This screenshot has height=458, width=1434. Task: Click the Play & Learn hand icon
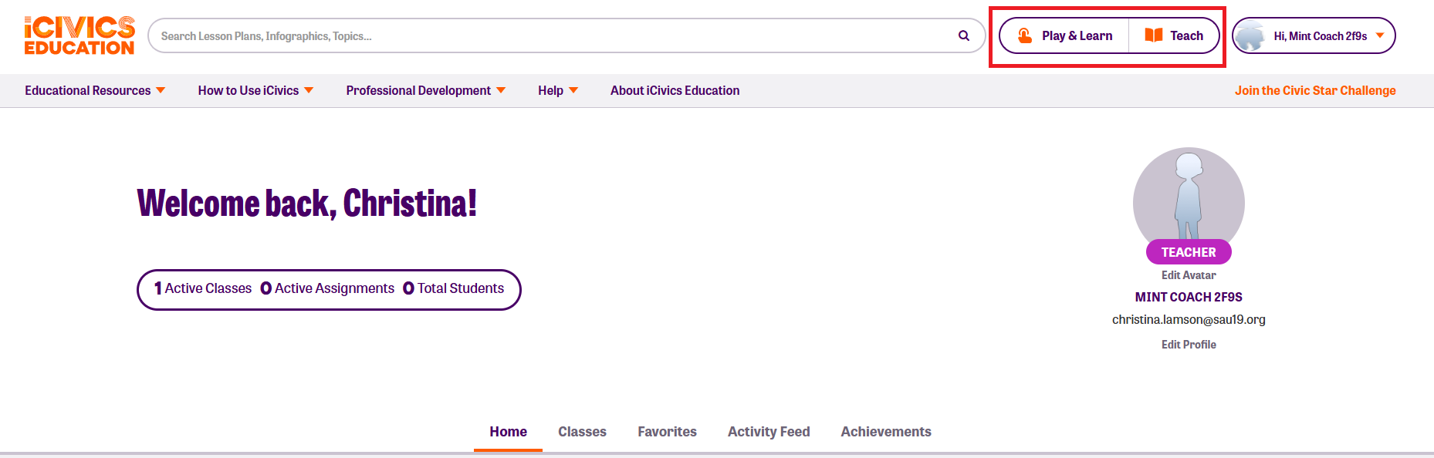[1025, 35]
